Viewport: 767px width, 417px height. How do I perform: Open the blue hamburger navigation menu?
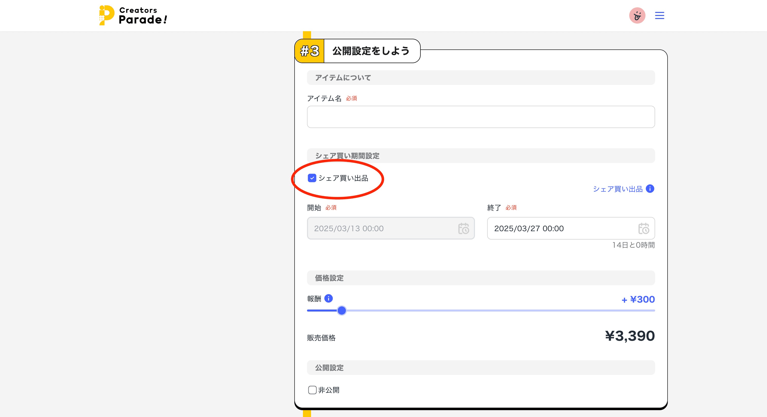(x=659, y=15)
